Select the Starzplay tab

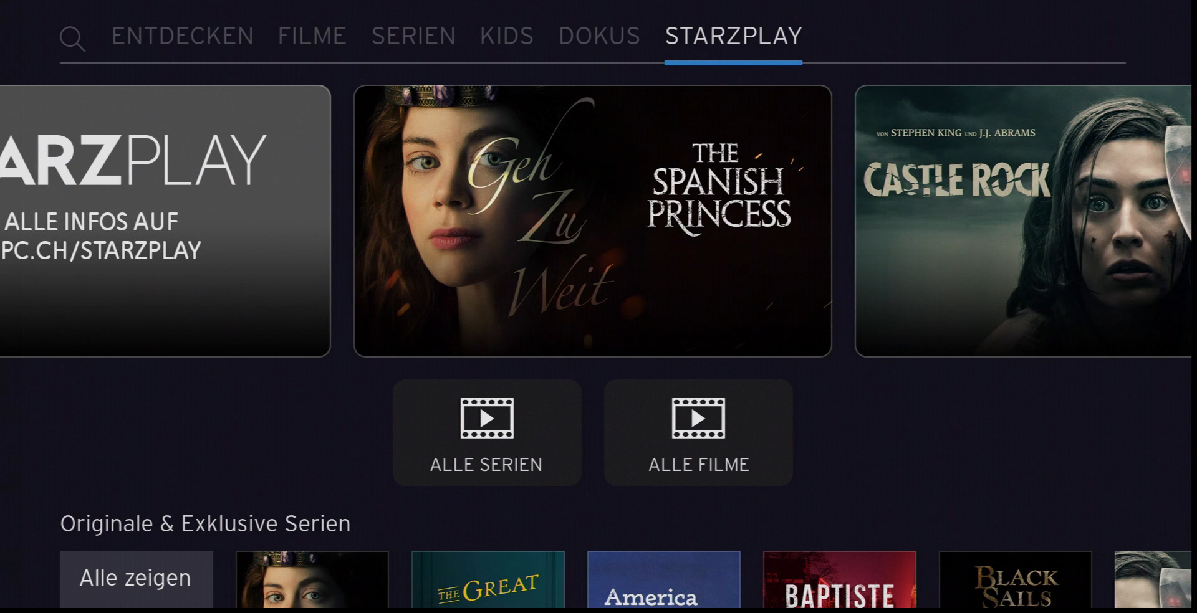click(x=733, y=36)
